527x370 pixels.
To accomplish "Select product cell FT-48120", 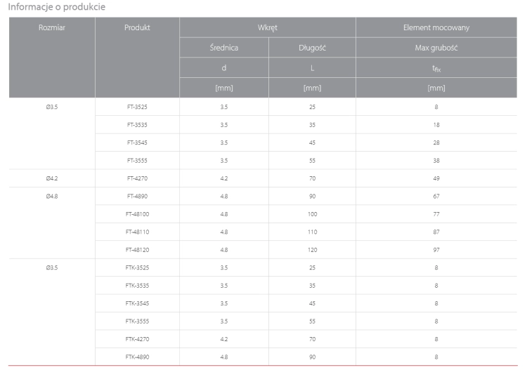I will click(137, 250).
